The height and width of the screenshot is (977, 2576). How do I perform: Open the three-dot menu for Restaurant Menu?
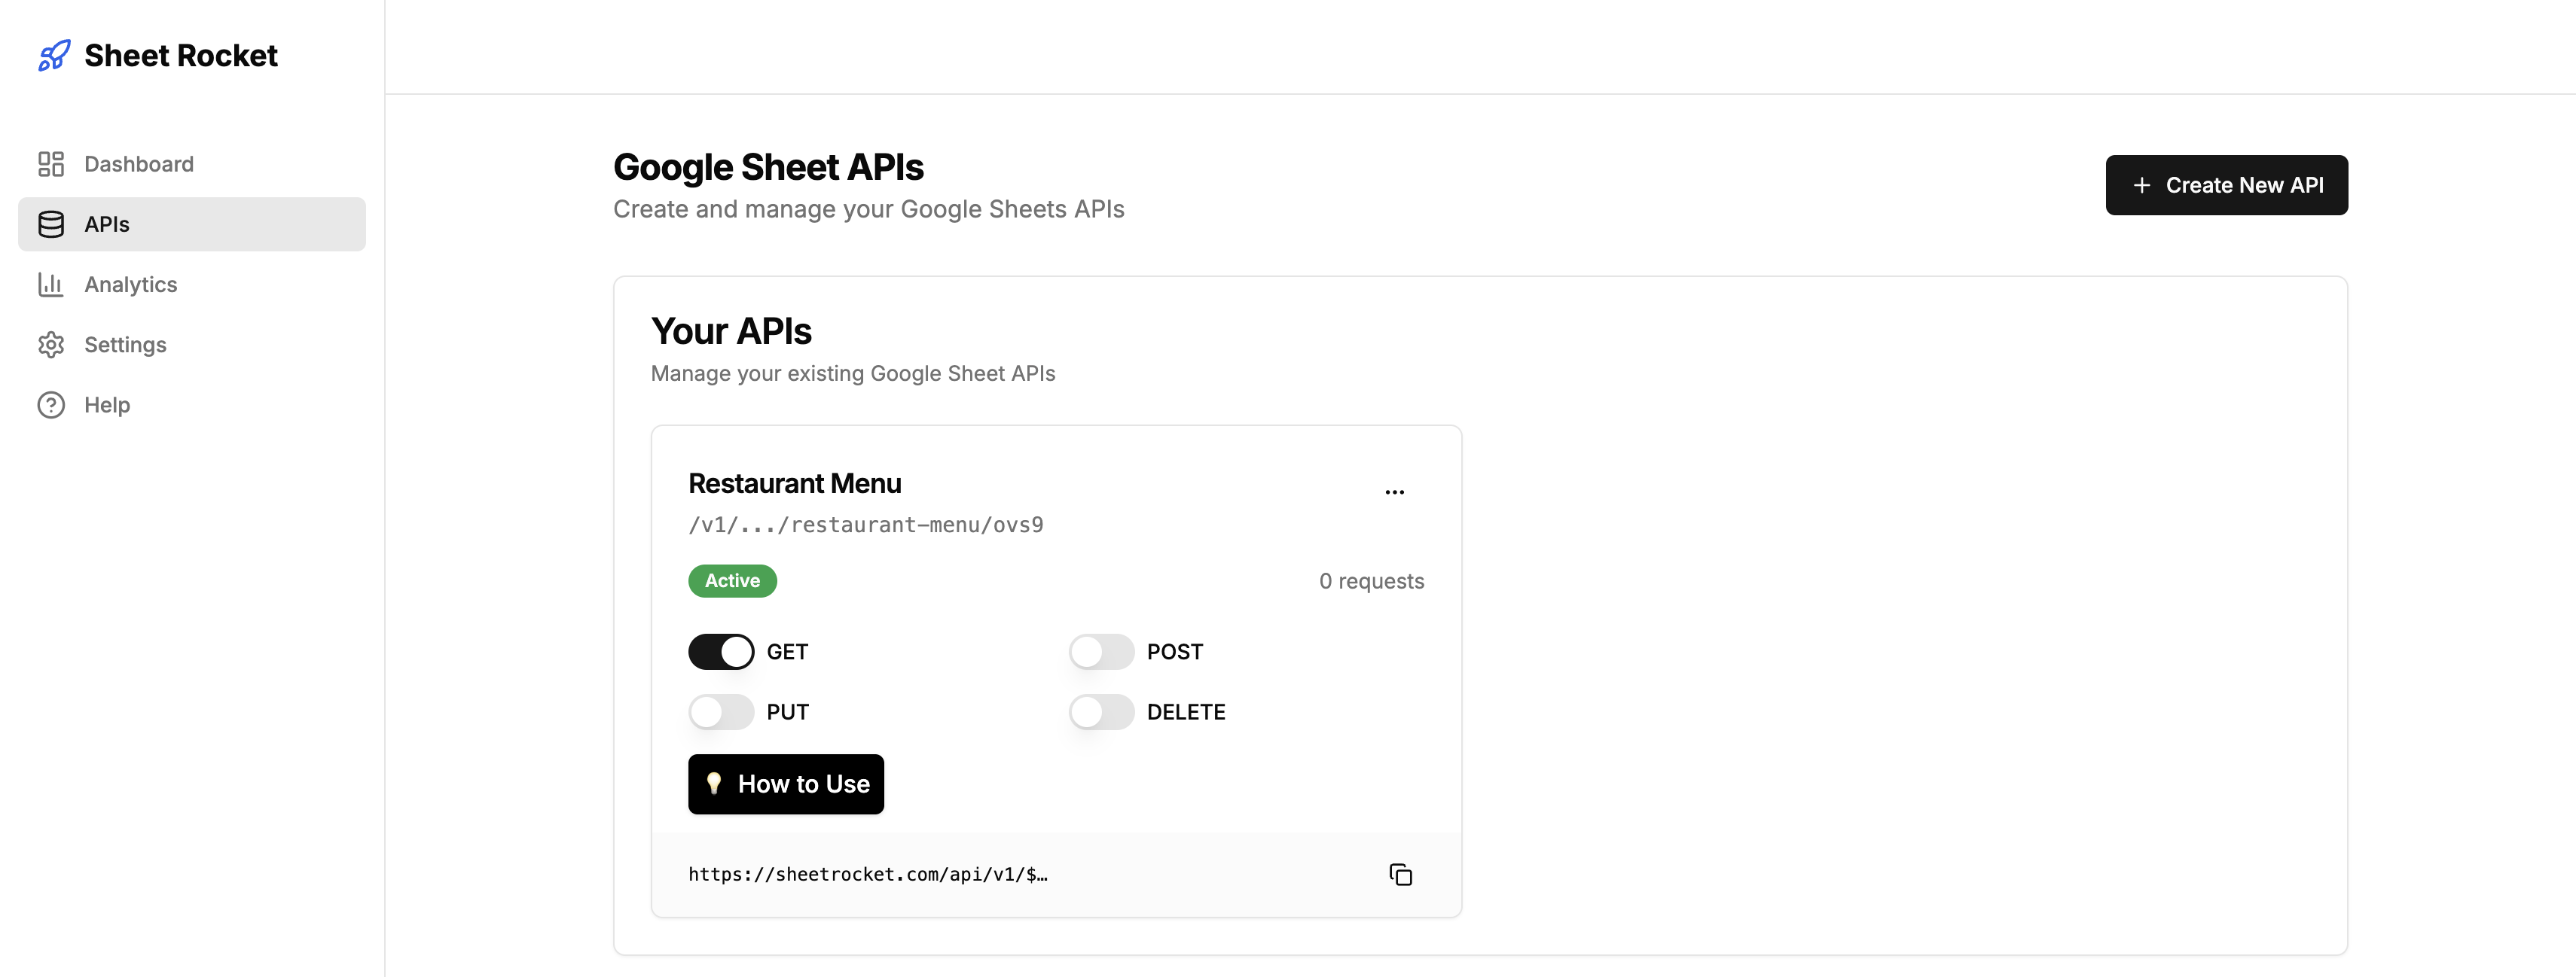1394,492
